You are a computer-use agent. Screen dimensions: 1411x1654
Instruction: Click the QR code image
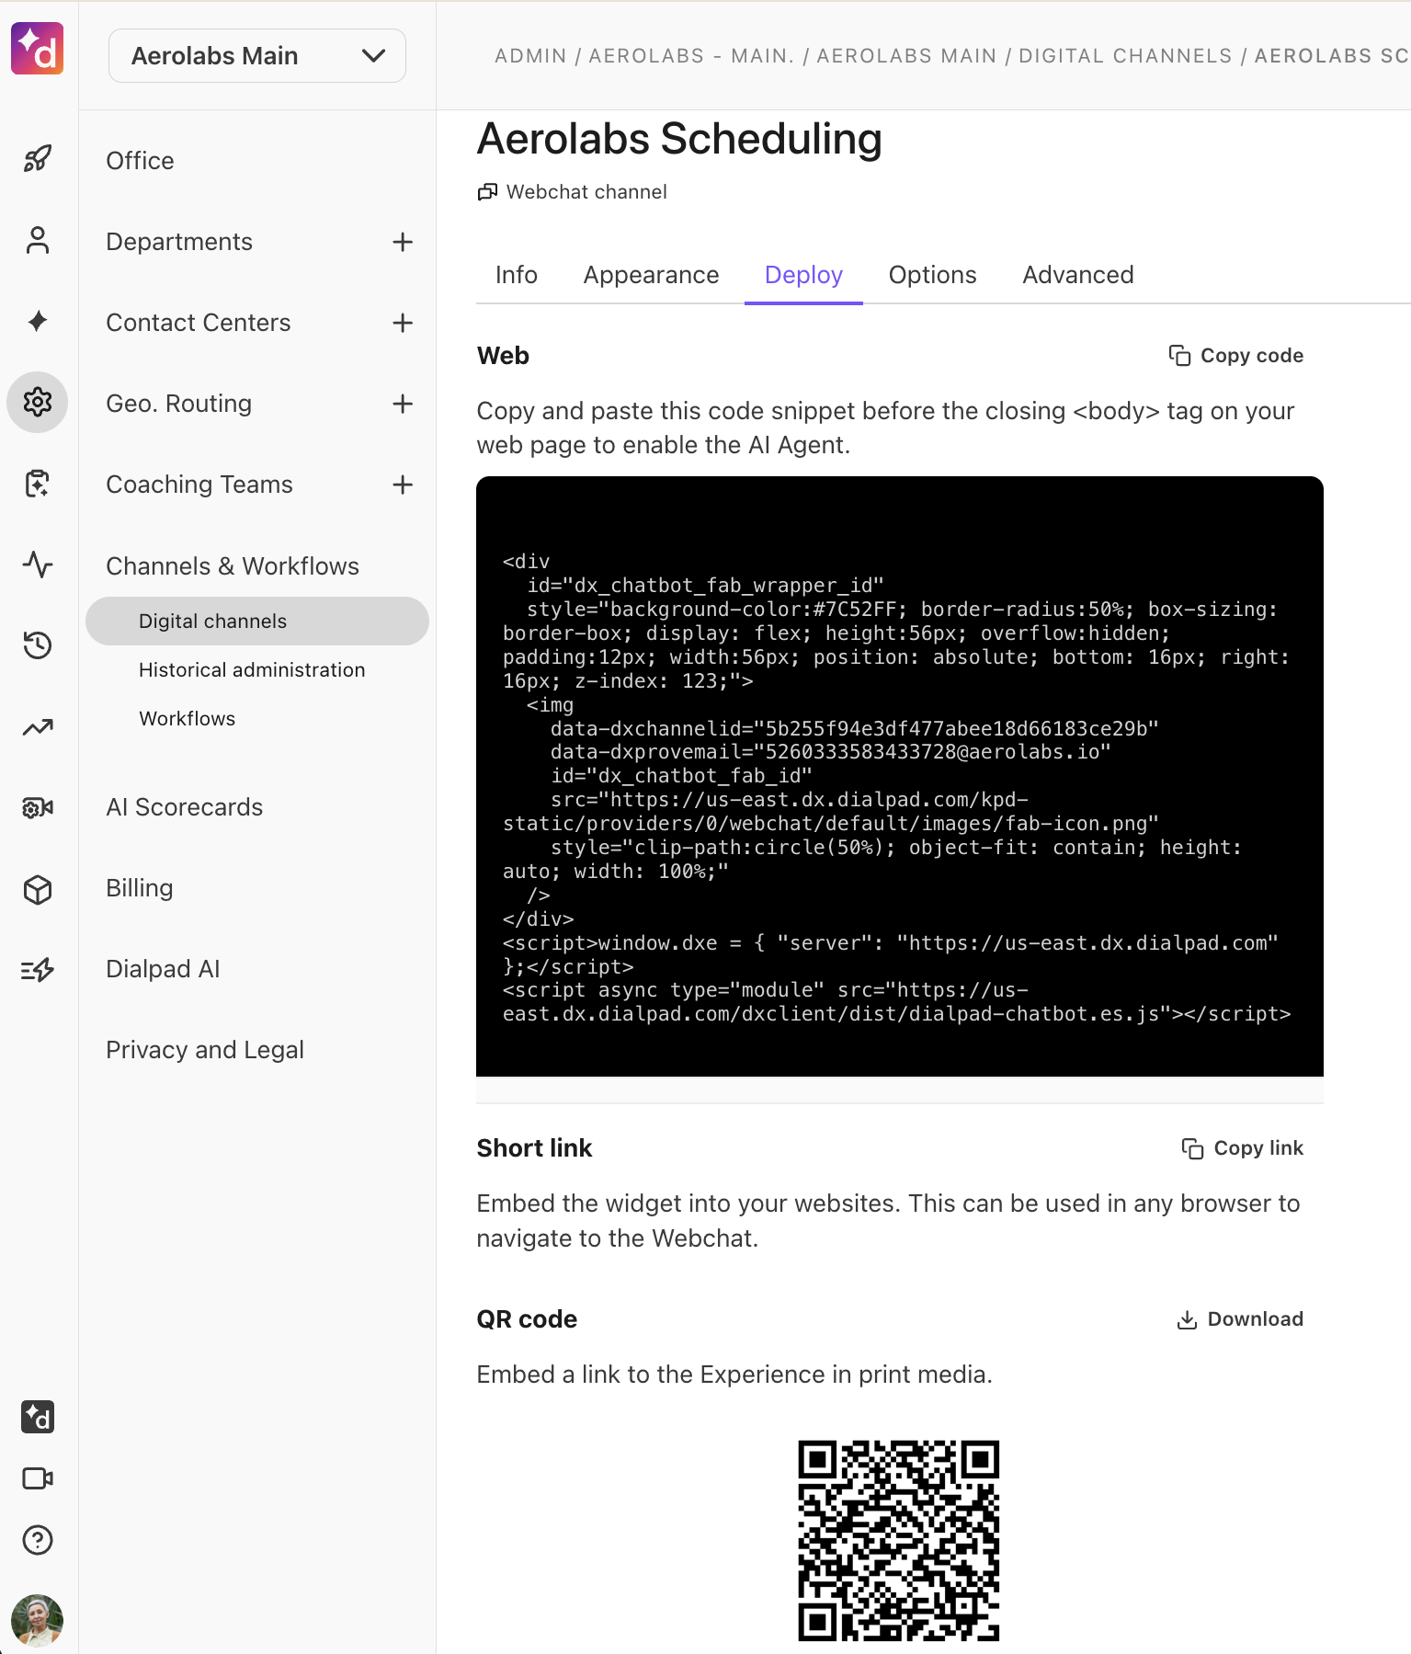[x=898, y=1541]
